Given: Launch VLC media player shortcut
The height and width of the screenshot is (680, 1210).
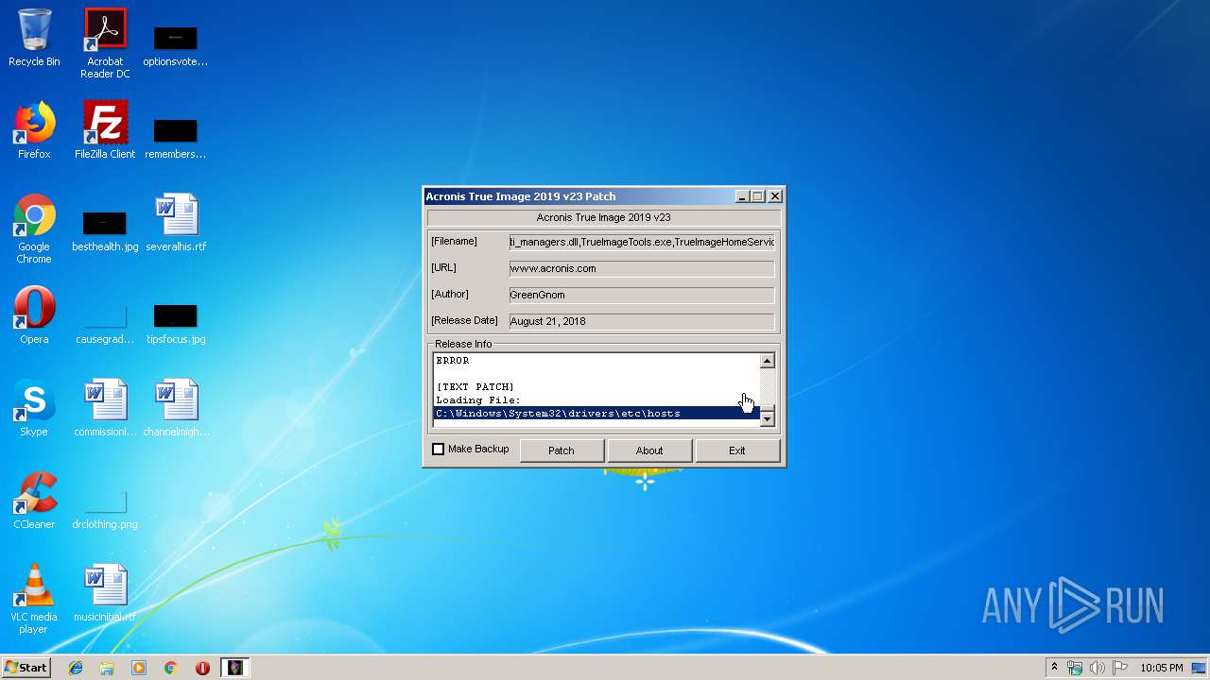Looking at the screenshot, I should [34, 599].
